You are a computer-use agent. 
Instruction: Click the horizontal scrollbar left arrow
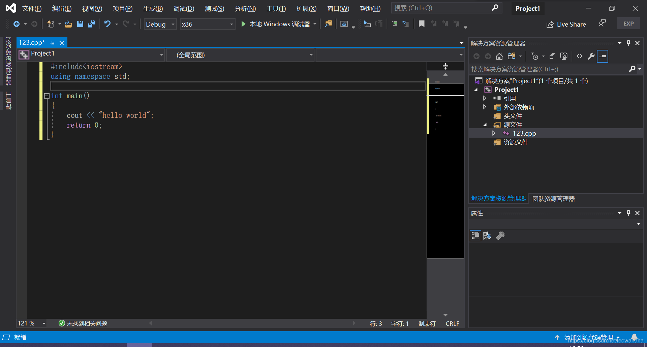(x=151, y=323)
